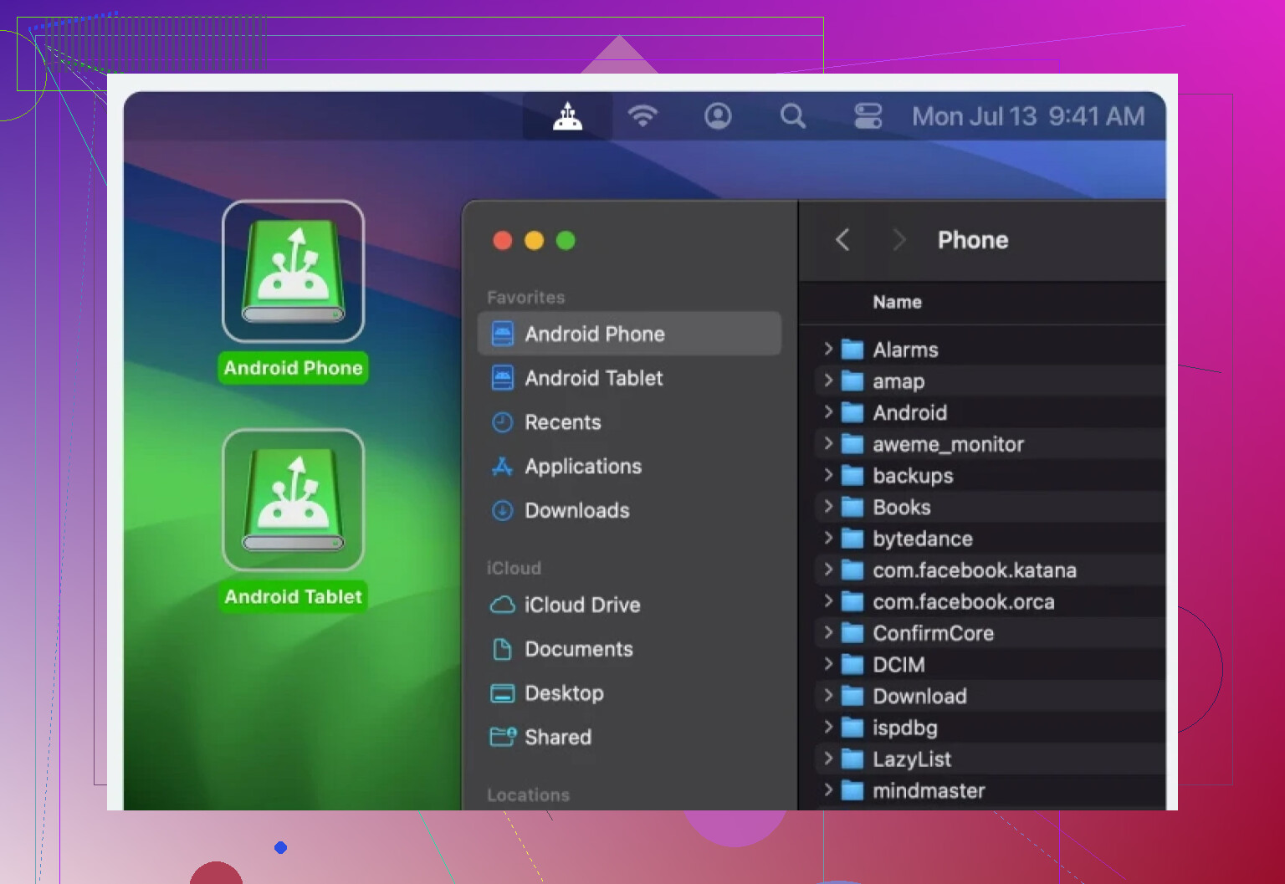Expand the Books folder

point(827,507)
